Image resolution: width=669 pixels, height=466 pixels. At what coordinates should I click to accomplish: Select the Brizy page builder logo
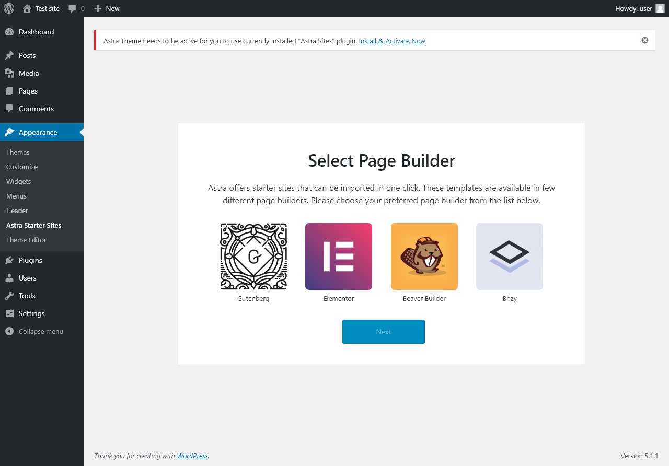[510, 257]
